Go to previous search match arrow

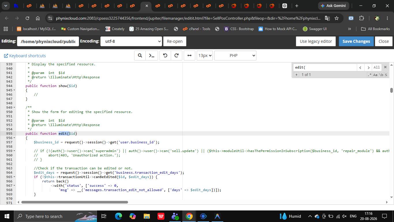pos(360,67)
